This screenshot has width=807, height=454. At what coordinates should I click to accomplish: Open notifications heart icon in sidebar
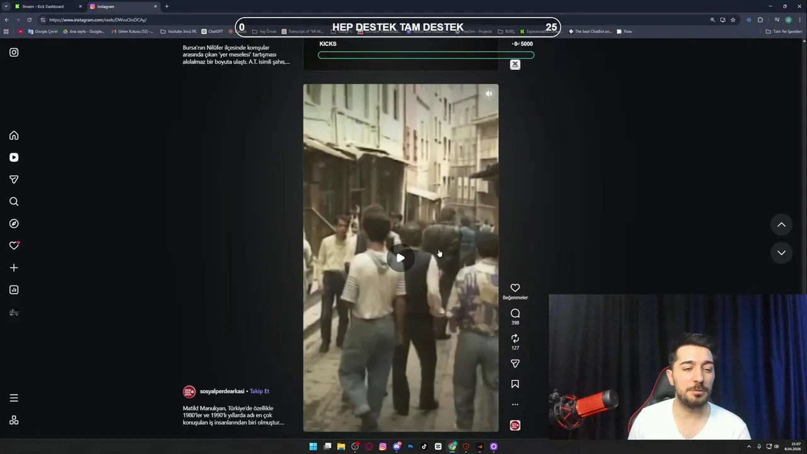point(14,246)
